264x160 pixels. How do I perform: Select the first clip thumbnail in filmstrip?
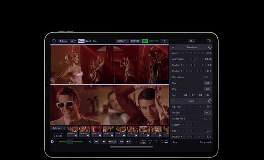tap(73, 129)
